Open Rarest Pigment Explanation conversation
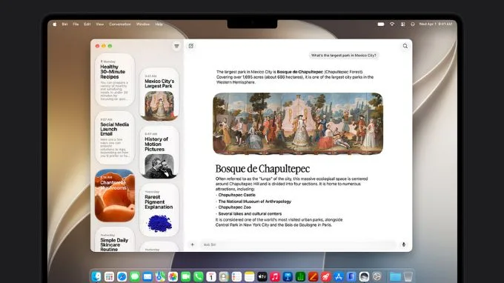 (x=159, y=210)
